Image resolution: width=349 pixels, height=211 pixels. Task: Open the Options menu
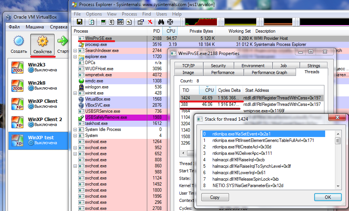94,14
